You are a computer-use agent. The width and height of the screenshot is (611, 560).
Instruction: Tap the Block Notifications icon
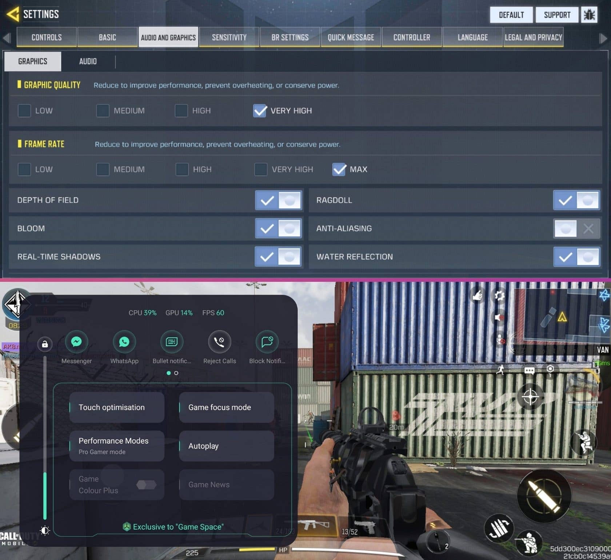(267, 342)
